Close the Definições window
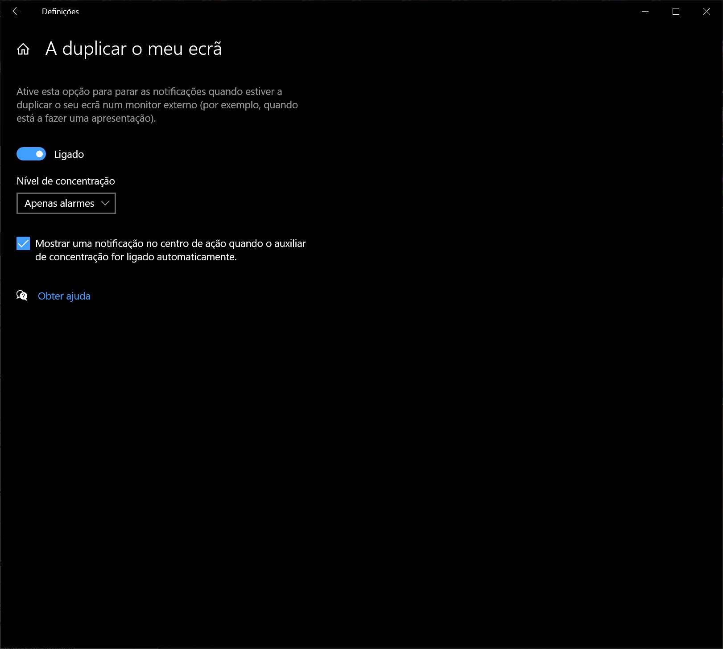 click(706, 12)
